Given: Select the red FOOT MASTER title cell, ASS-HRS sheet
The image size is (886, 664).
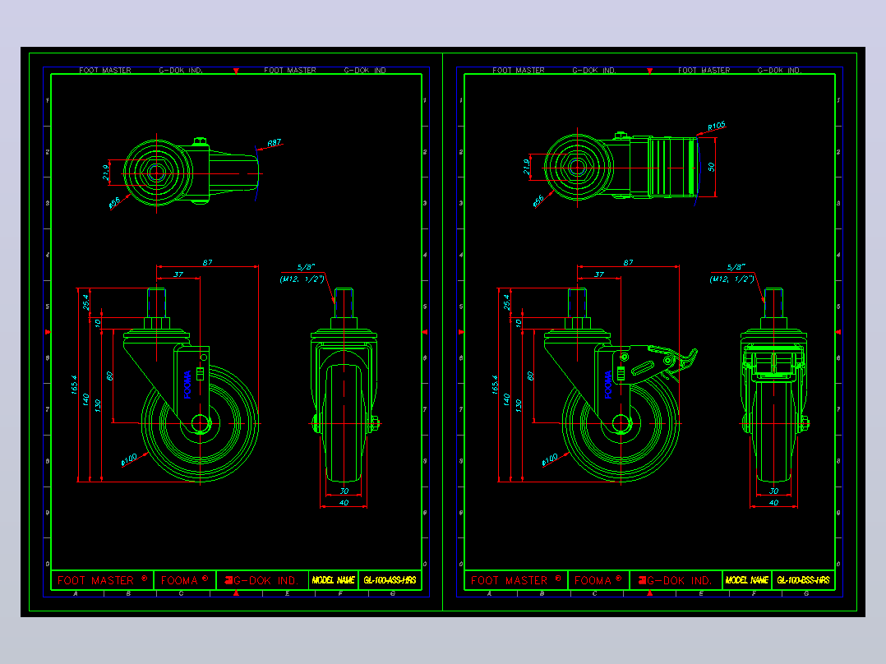Looking at the screenshot, I should pos(102,580).
